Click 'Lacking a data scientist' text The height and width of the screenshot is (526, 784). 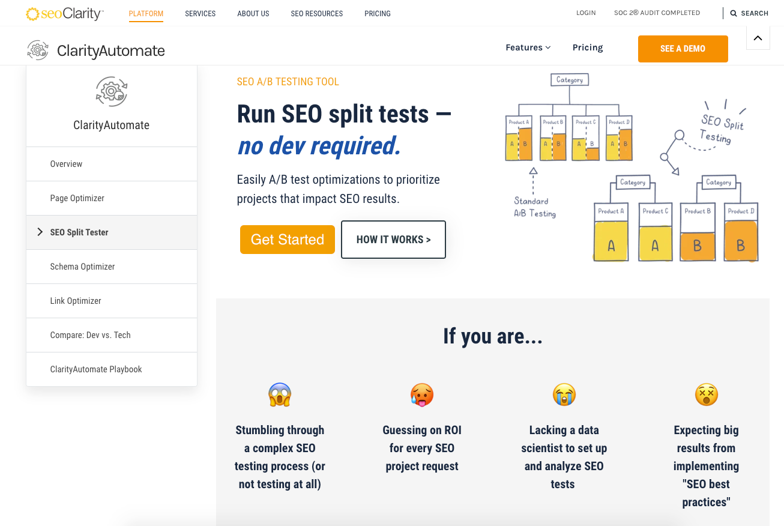(564, 457)
